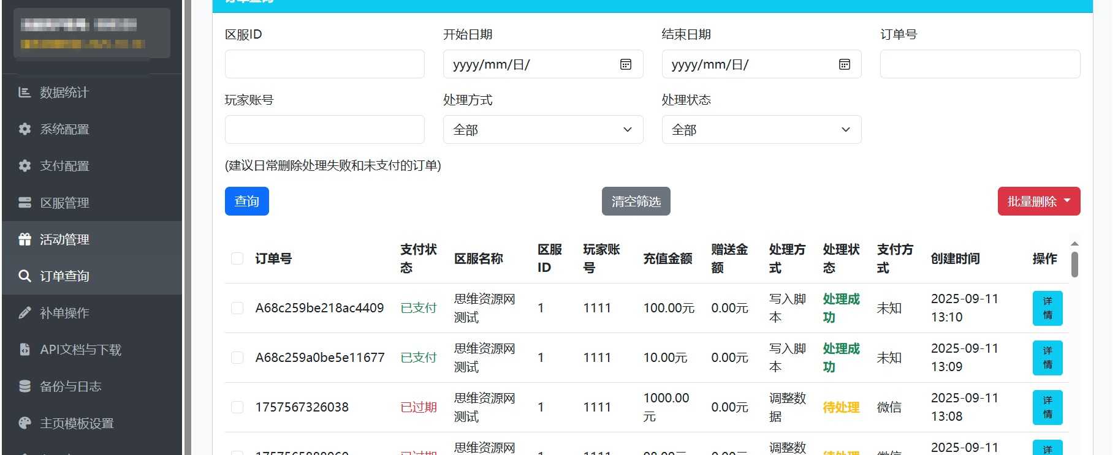Viewport: 1118px width, 455px height.
Task: Click the 区服管理 server icon
Action: pyautogui.click(x=25, y=203)
